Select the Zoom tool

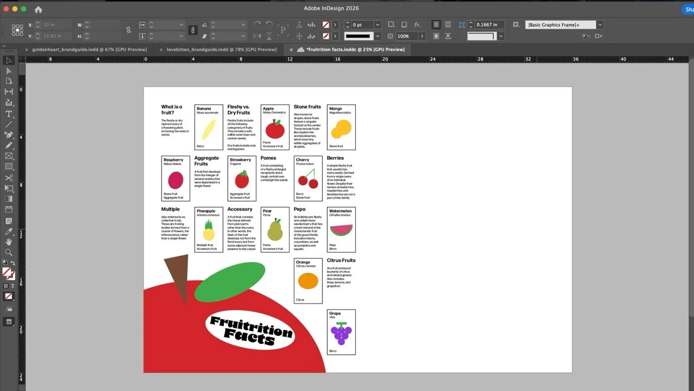[x=9, y=252]
